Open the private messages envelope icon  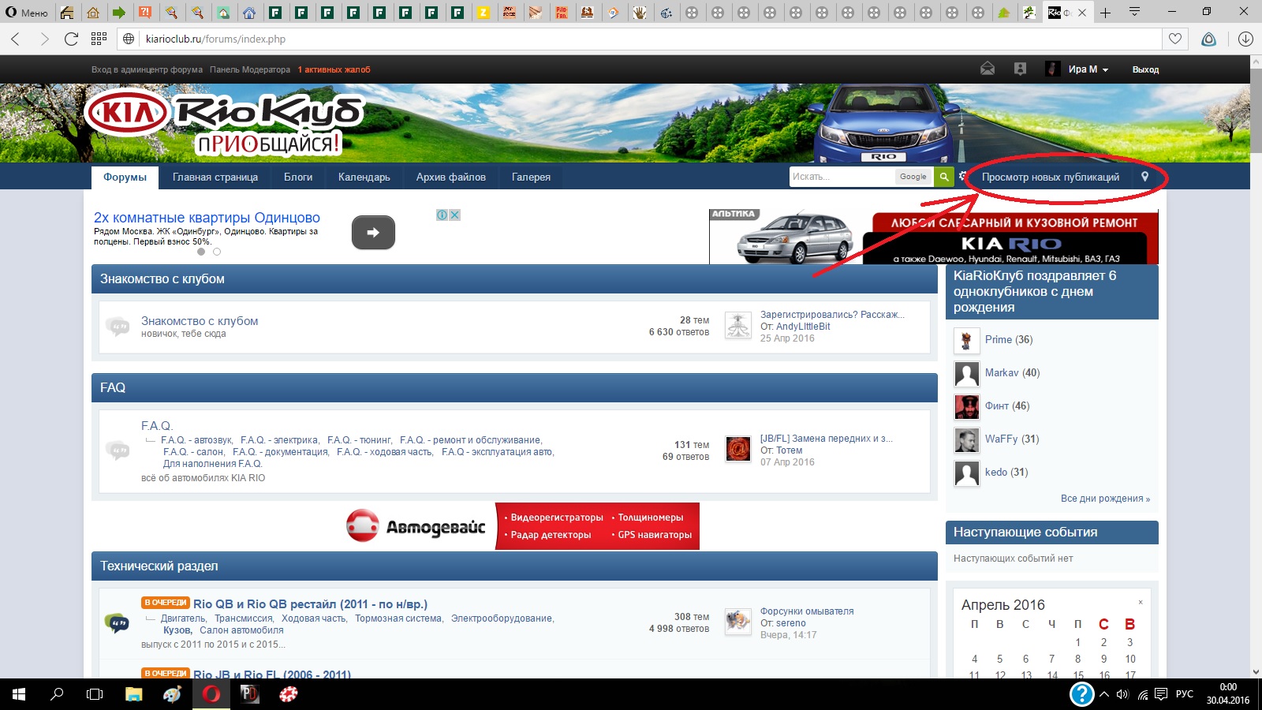(988, 69)
